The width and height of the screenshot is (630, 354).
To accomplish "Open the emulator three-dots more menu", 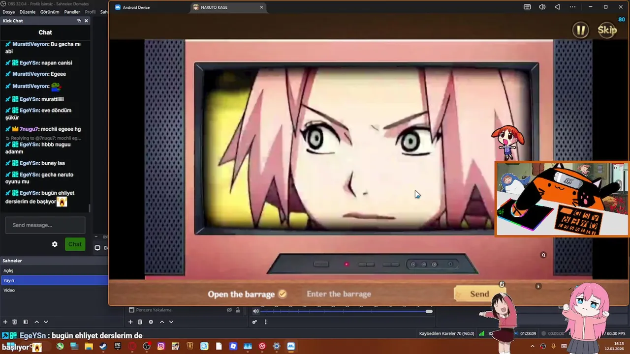I will [x=572, y=7].
